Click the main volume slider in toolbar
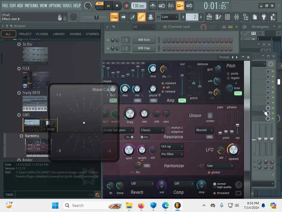 pyautogui.click(x=96, y=17)
